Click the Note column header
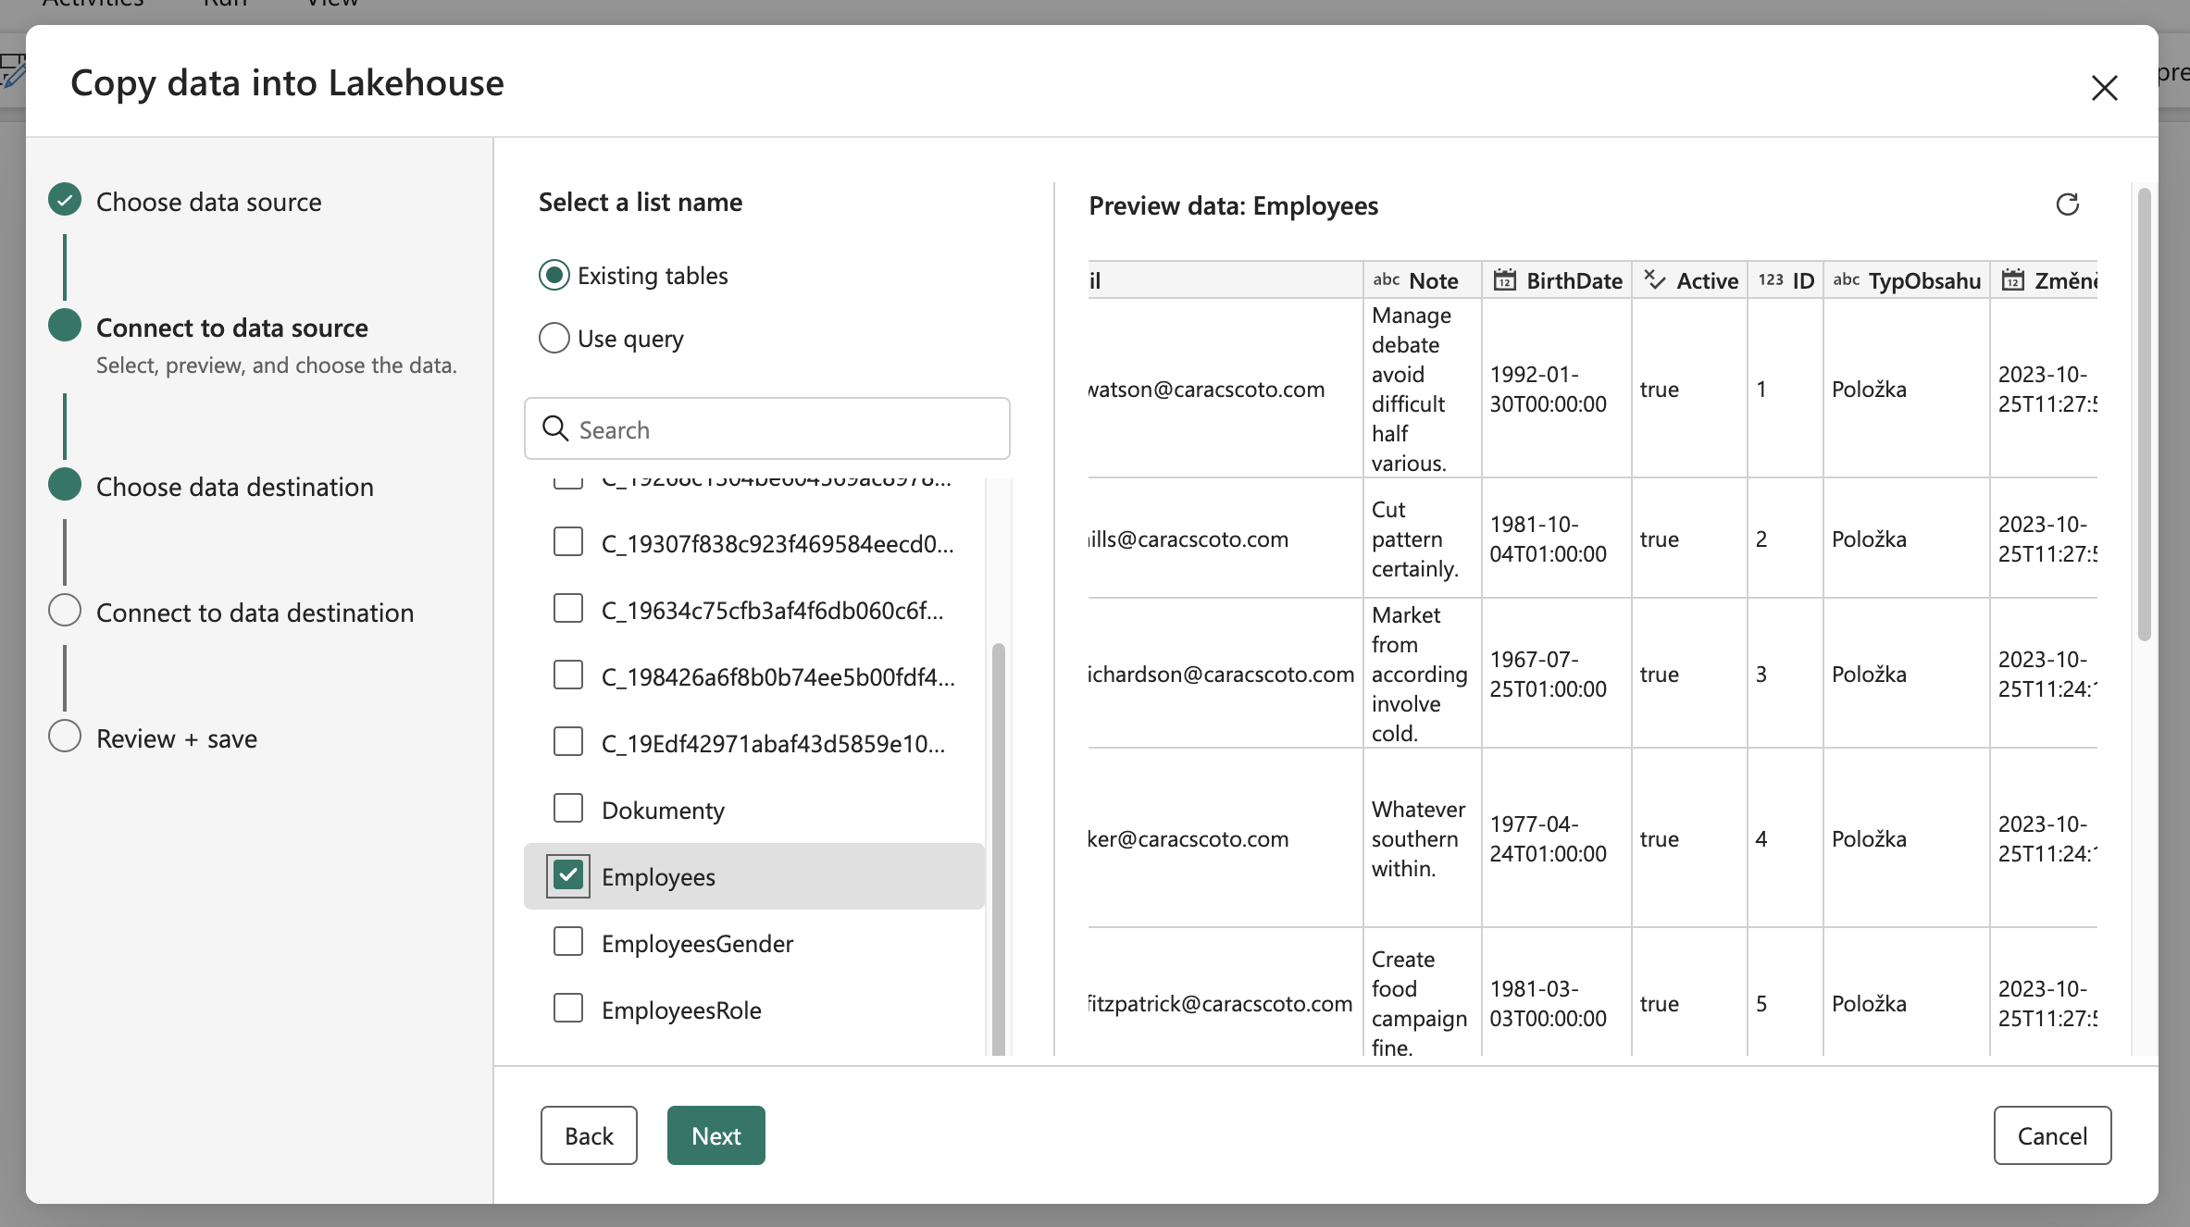The height and width of the screenshot is (1227, 2190). pyautogui.click(x=1422, y=279)
